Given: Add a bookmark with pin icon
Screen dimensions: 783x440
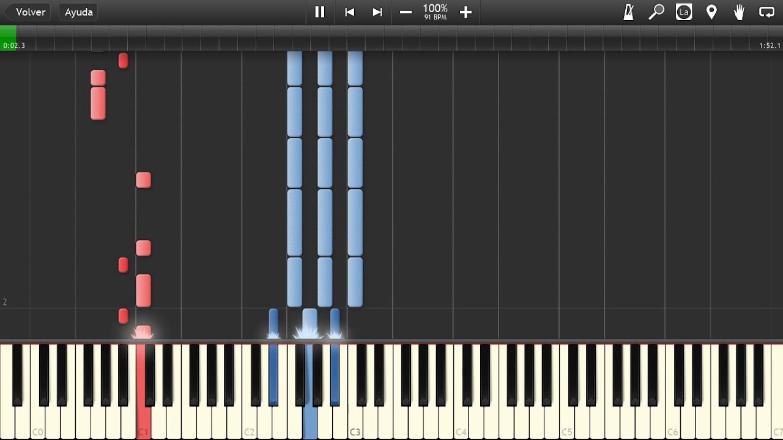Looking at the screenshot, I should tap(711, 12).
